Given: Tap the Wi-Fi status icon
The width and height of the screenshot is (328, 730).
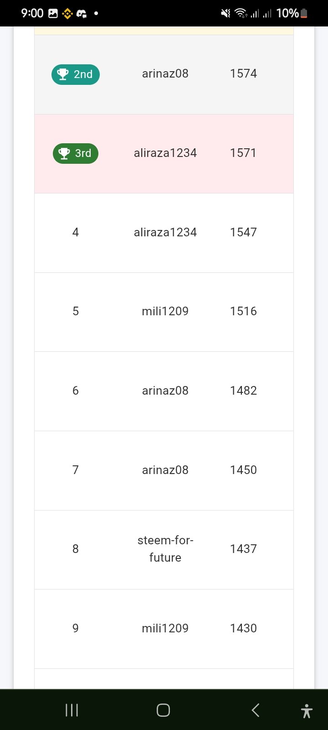Looking at the screenshot, I should click(241, 14).
